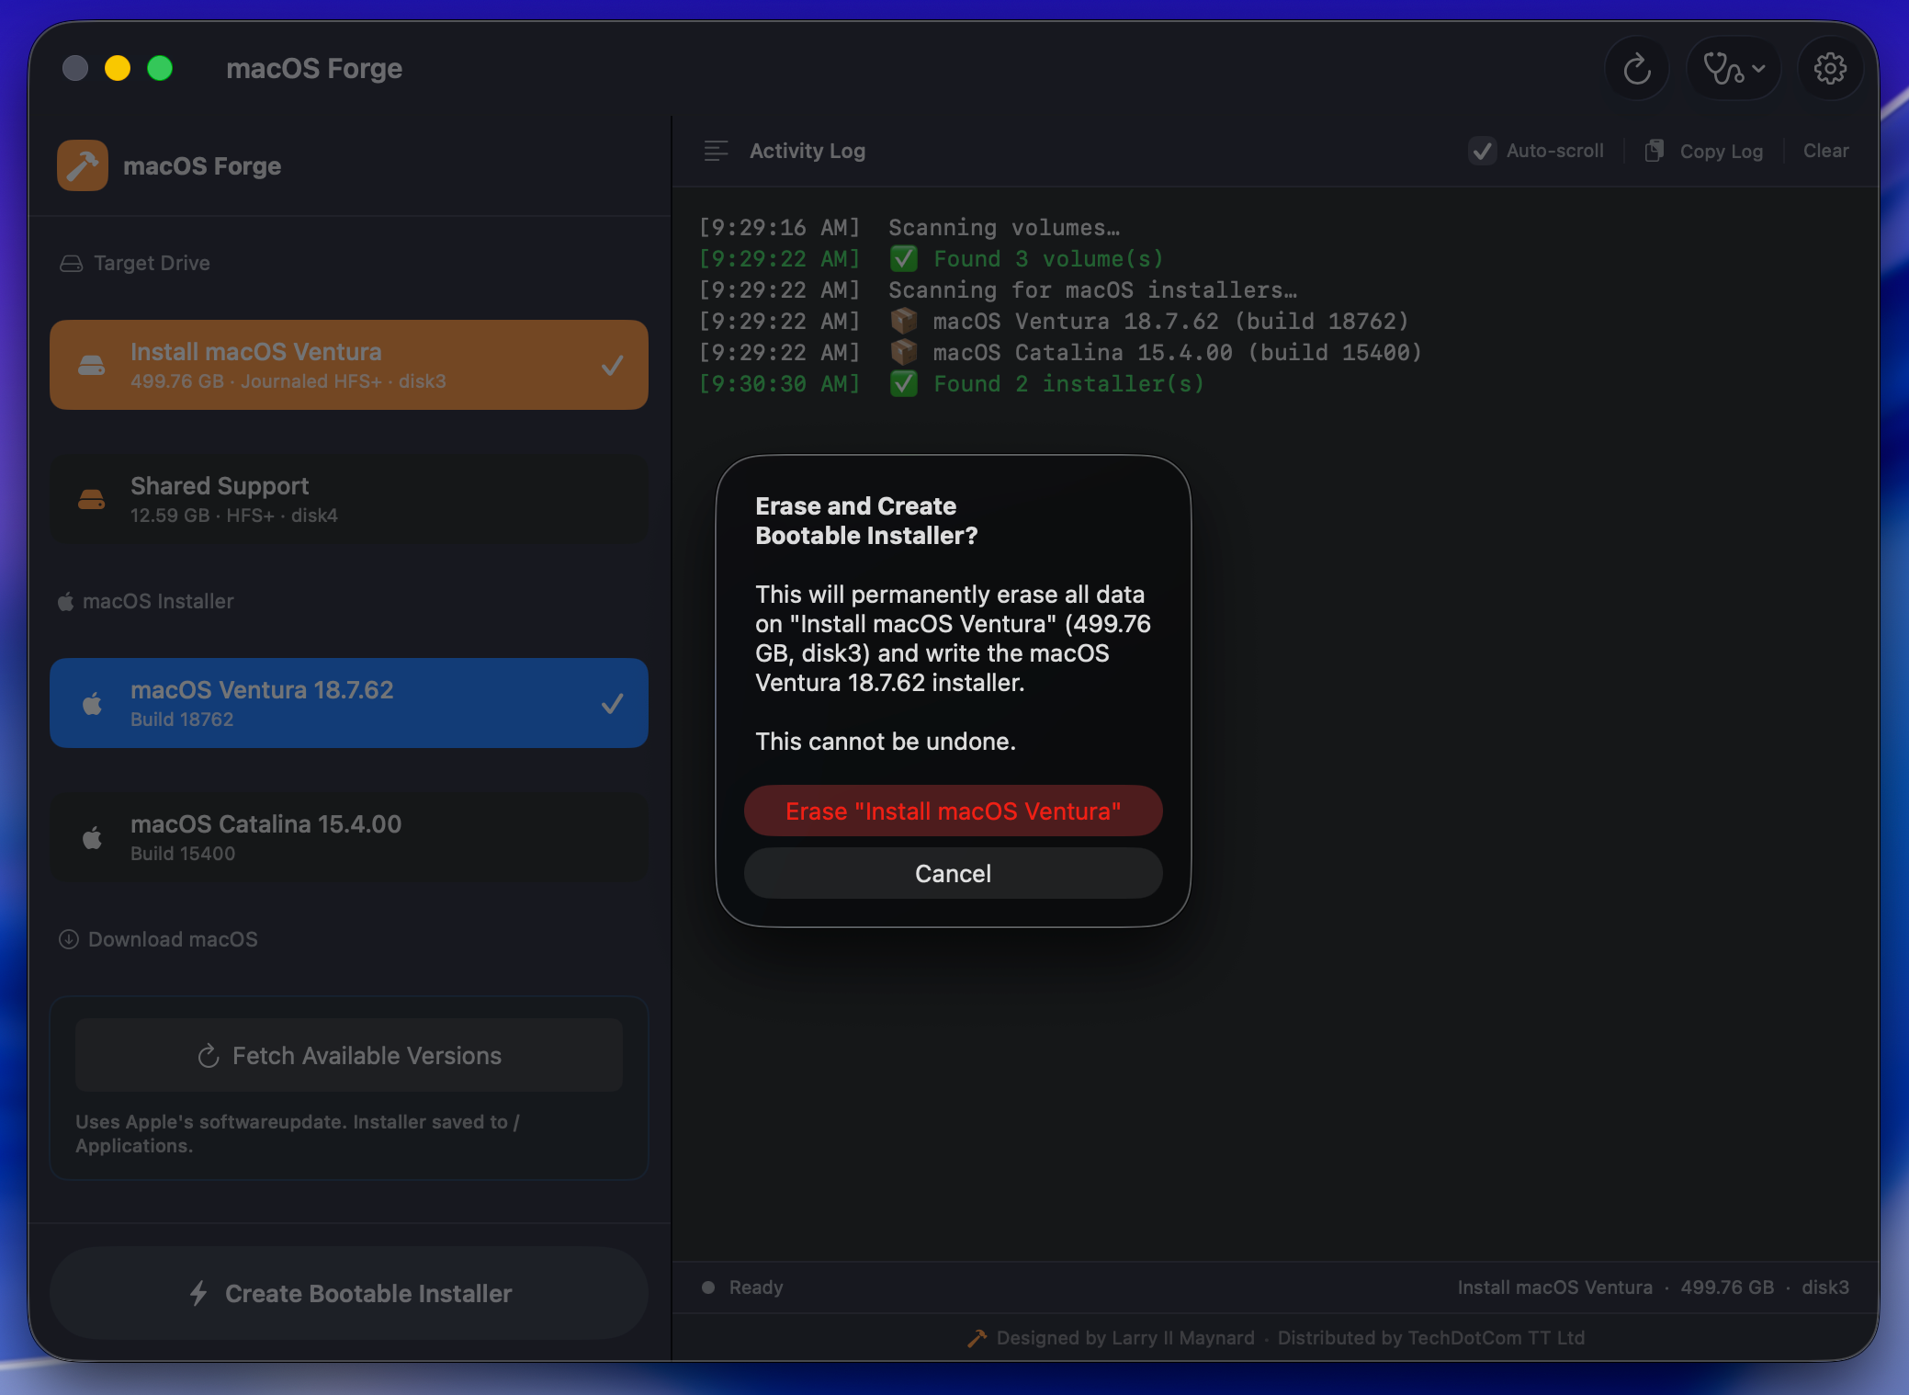Click status bar "499.76 GB" text

coord(1727,1287)
